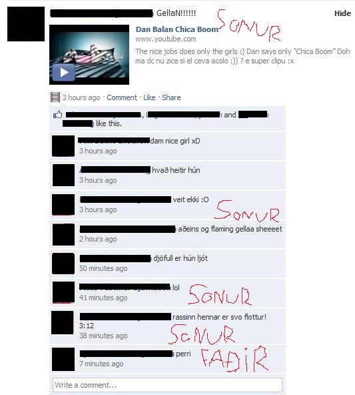The width and height of the screenshot is (355, 395).
Task: Click the thumbs-up like icon
Action: (58, 115)
